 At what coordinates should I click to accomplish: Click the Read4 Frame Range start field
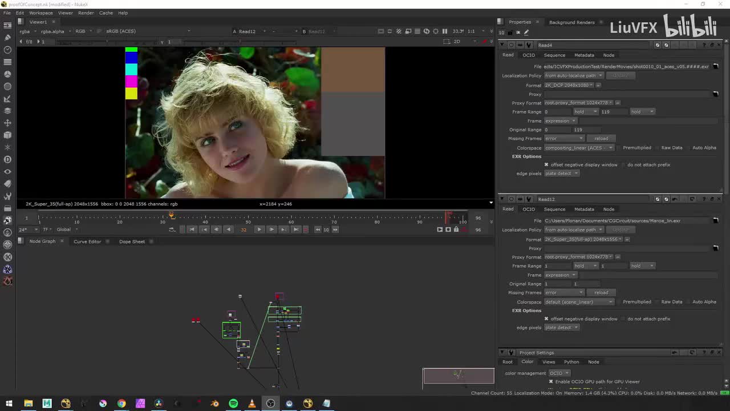pos(556,112)
